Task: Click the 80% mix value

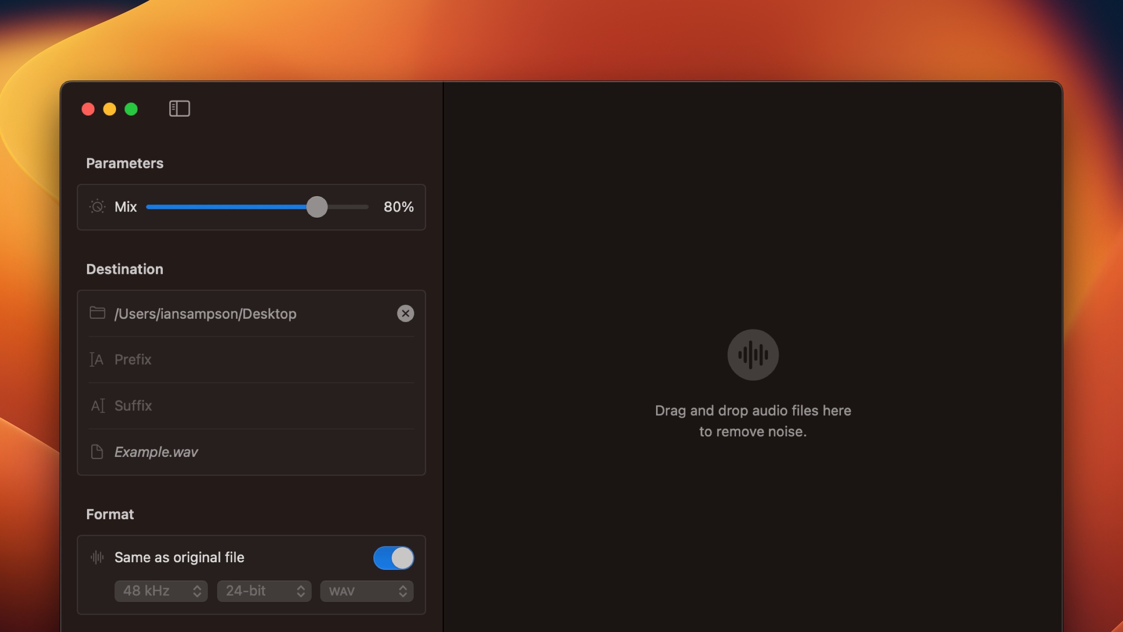Action: coord(398,207)
